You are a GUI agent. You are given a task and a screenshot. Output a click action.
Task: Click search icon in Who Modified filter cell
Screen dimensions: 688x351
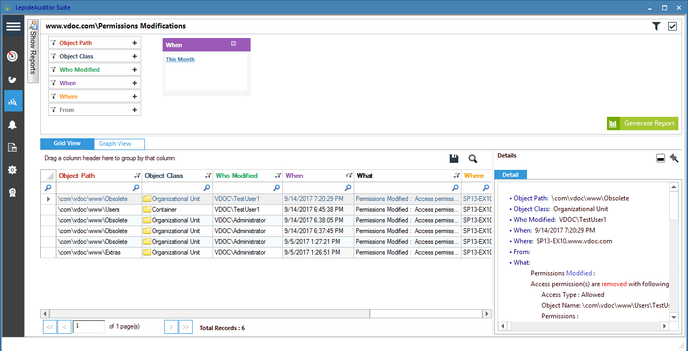[x=277, y=188]
